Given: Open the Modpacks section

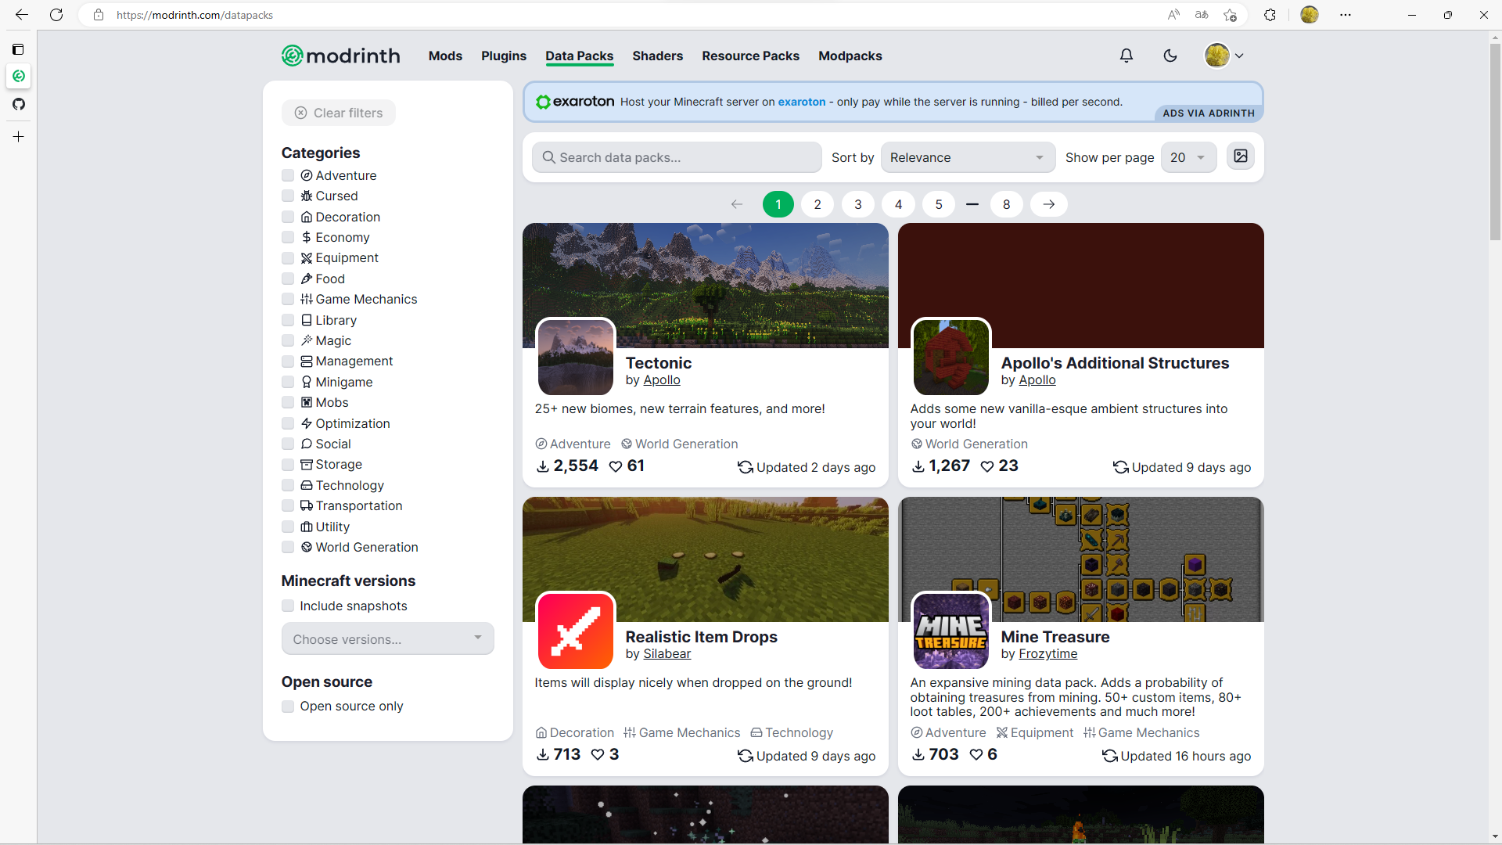Looking at the screenshot, I should pyautogui.click(x=850, y=56).
